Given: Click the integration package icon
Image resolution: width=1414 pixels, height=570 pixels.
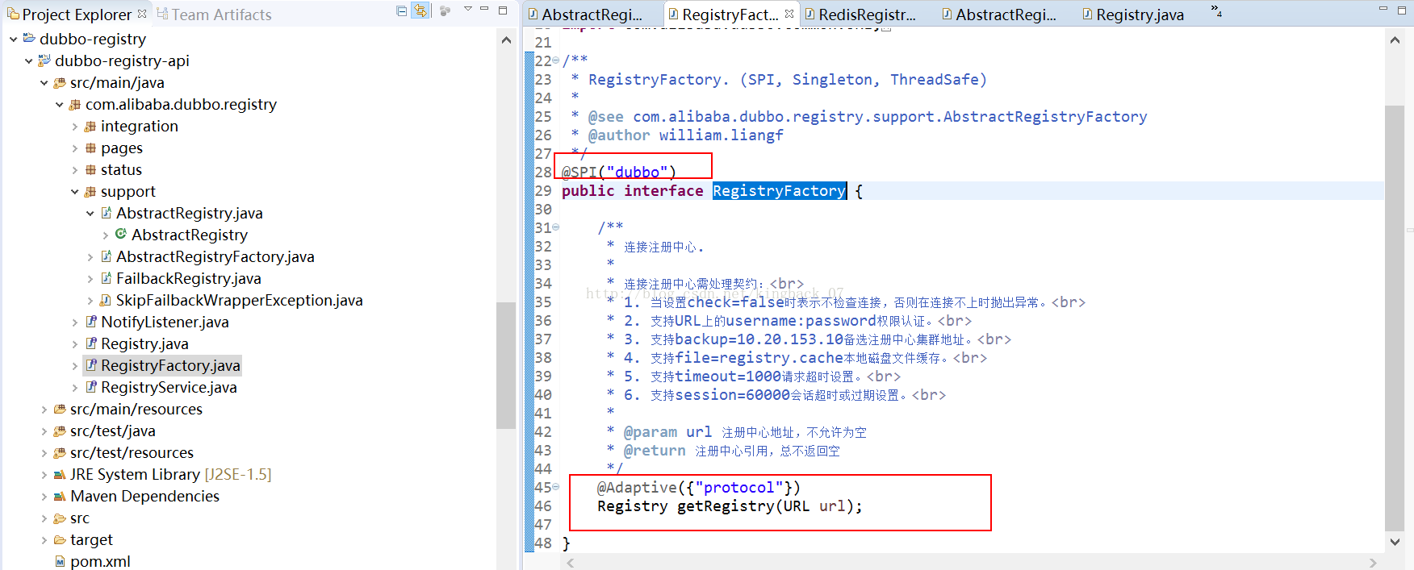Looking at the screenshot, I should point(90,126).
